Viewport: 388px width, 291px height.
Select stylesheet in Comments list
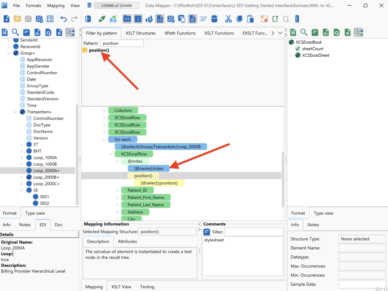tap(214, 240)
